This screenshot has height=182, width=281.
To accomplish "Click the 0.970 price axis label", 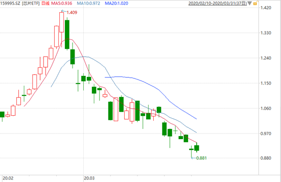I will tap(266, 133).
